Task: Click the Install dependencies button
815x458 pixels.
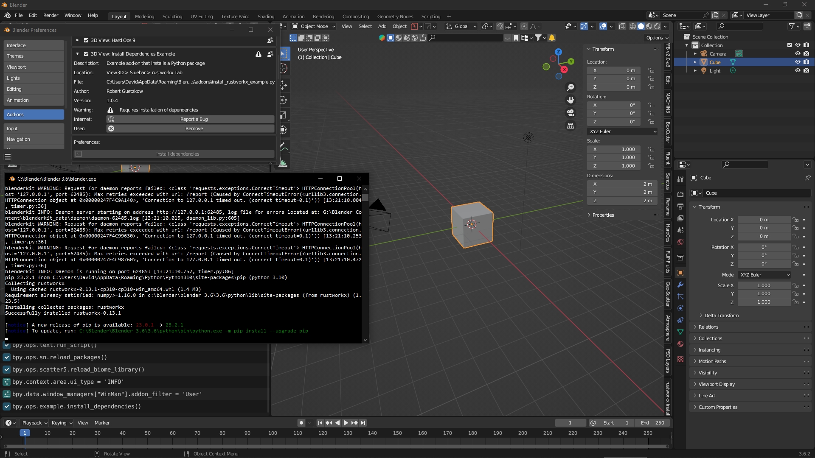Action: click(174, 154)
